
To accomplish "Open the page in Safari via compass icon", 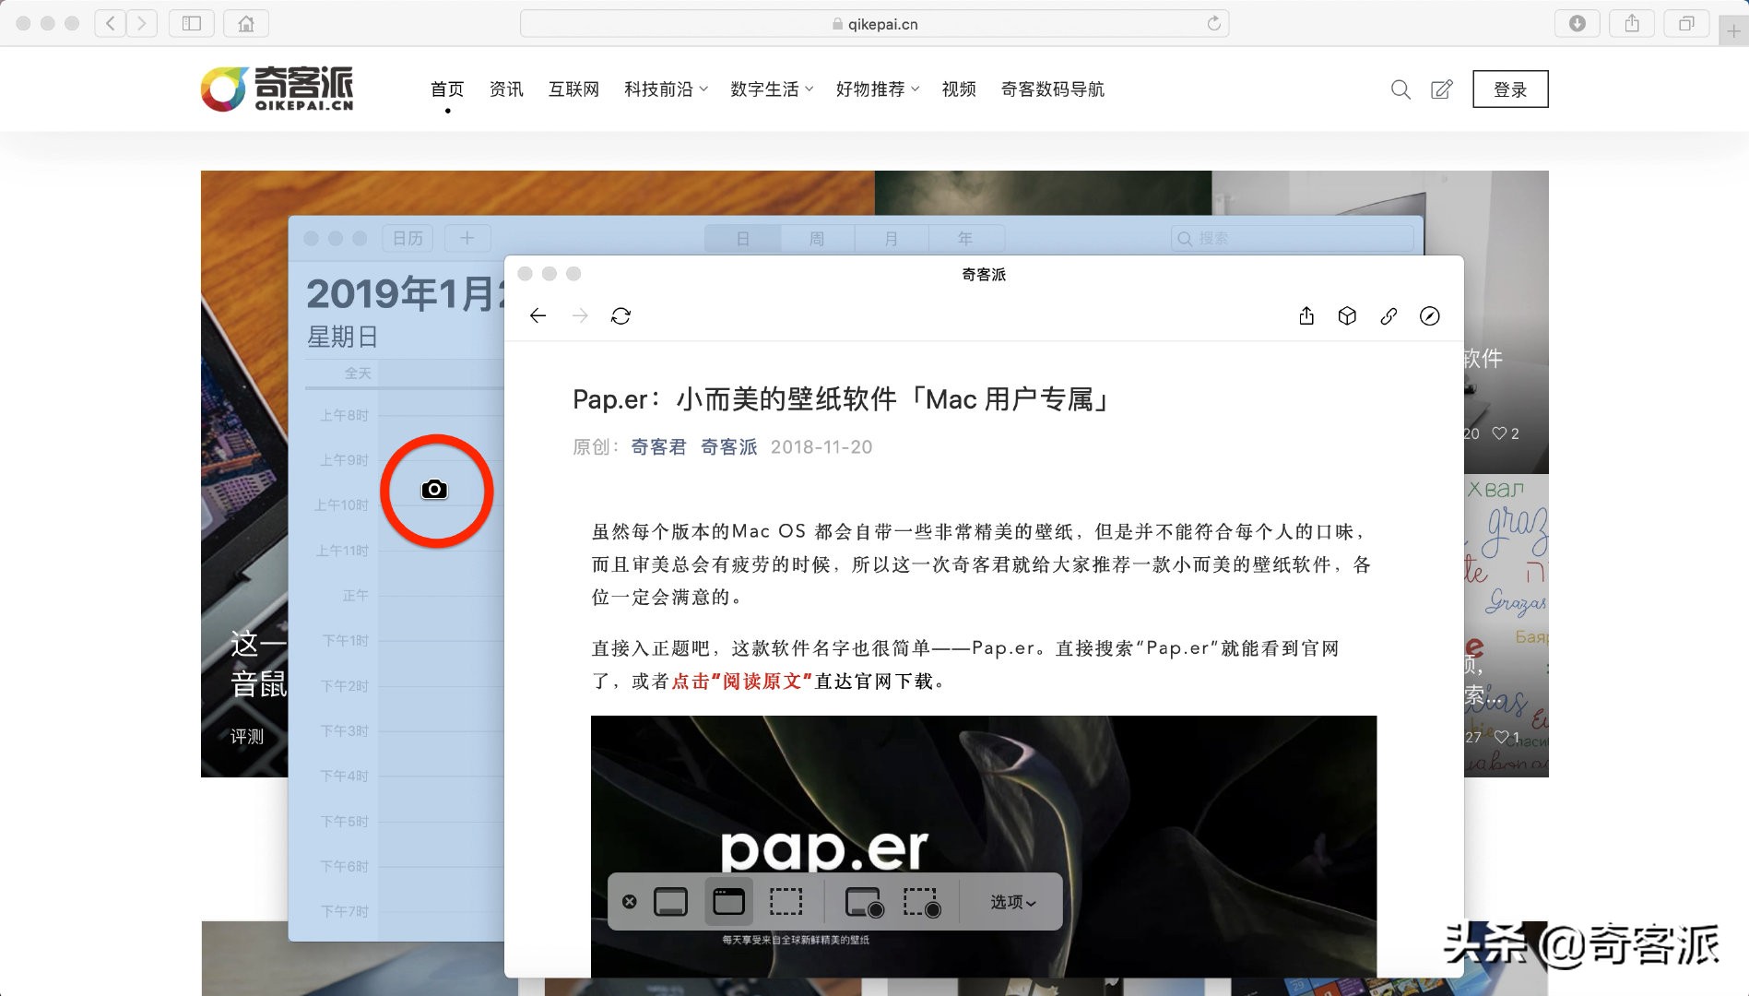I will point(1430,315).
